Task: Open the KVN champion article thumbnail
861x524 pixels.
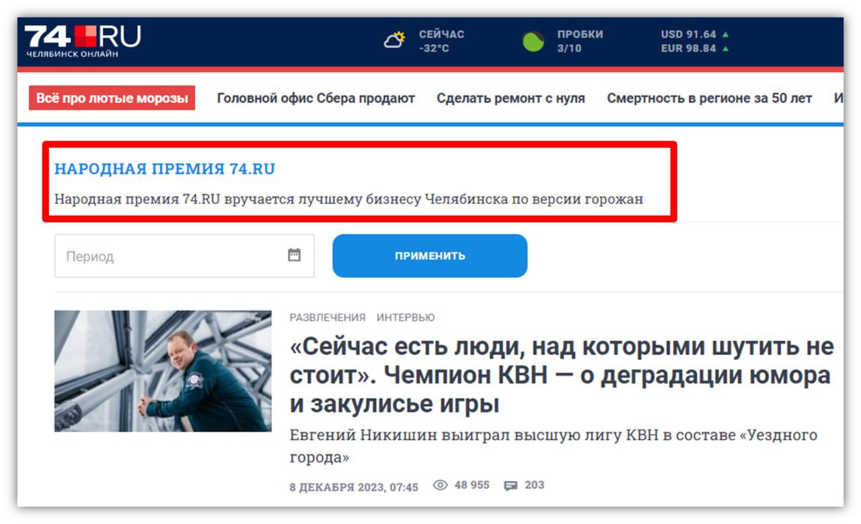Action: click(x=163, y=371)
